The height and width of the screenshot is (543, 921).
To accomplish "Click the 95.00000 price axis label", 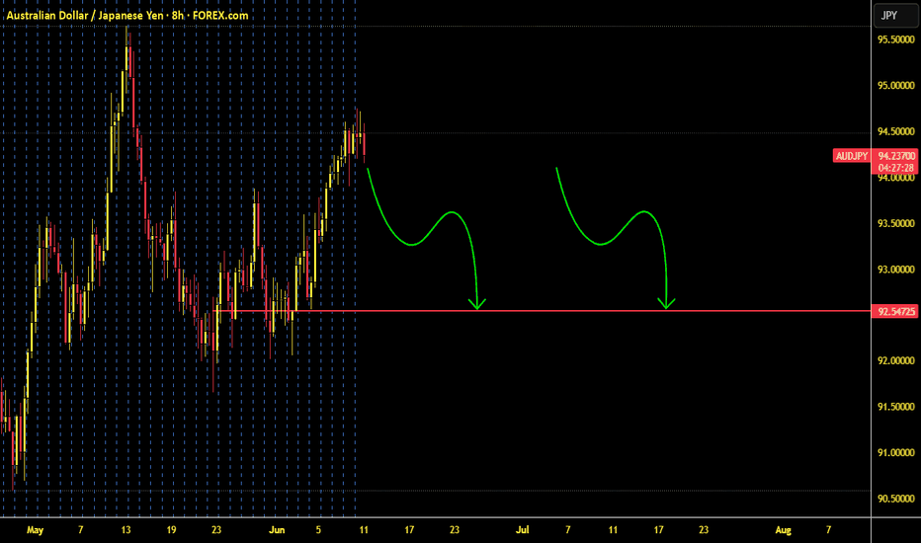I will coord(895,85).
